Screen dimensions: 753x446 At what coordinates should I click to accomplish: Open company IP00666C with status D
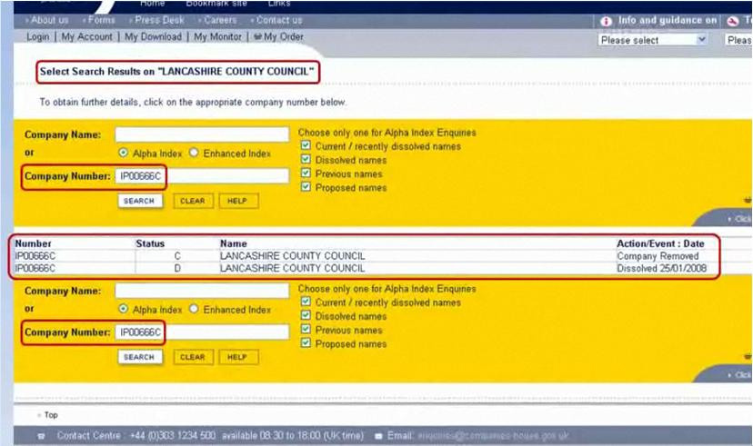[35, 269]
